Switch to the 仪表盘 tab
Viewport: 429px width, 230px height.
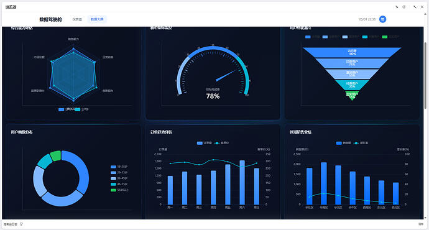coord(77,19)
